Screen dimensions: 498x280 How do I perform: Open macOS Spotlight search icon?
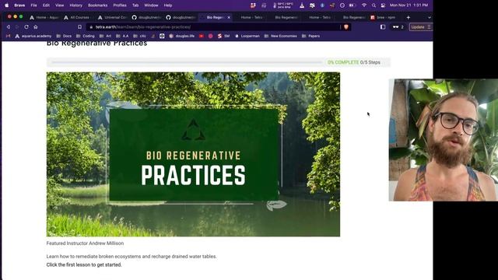click(373, 5)
